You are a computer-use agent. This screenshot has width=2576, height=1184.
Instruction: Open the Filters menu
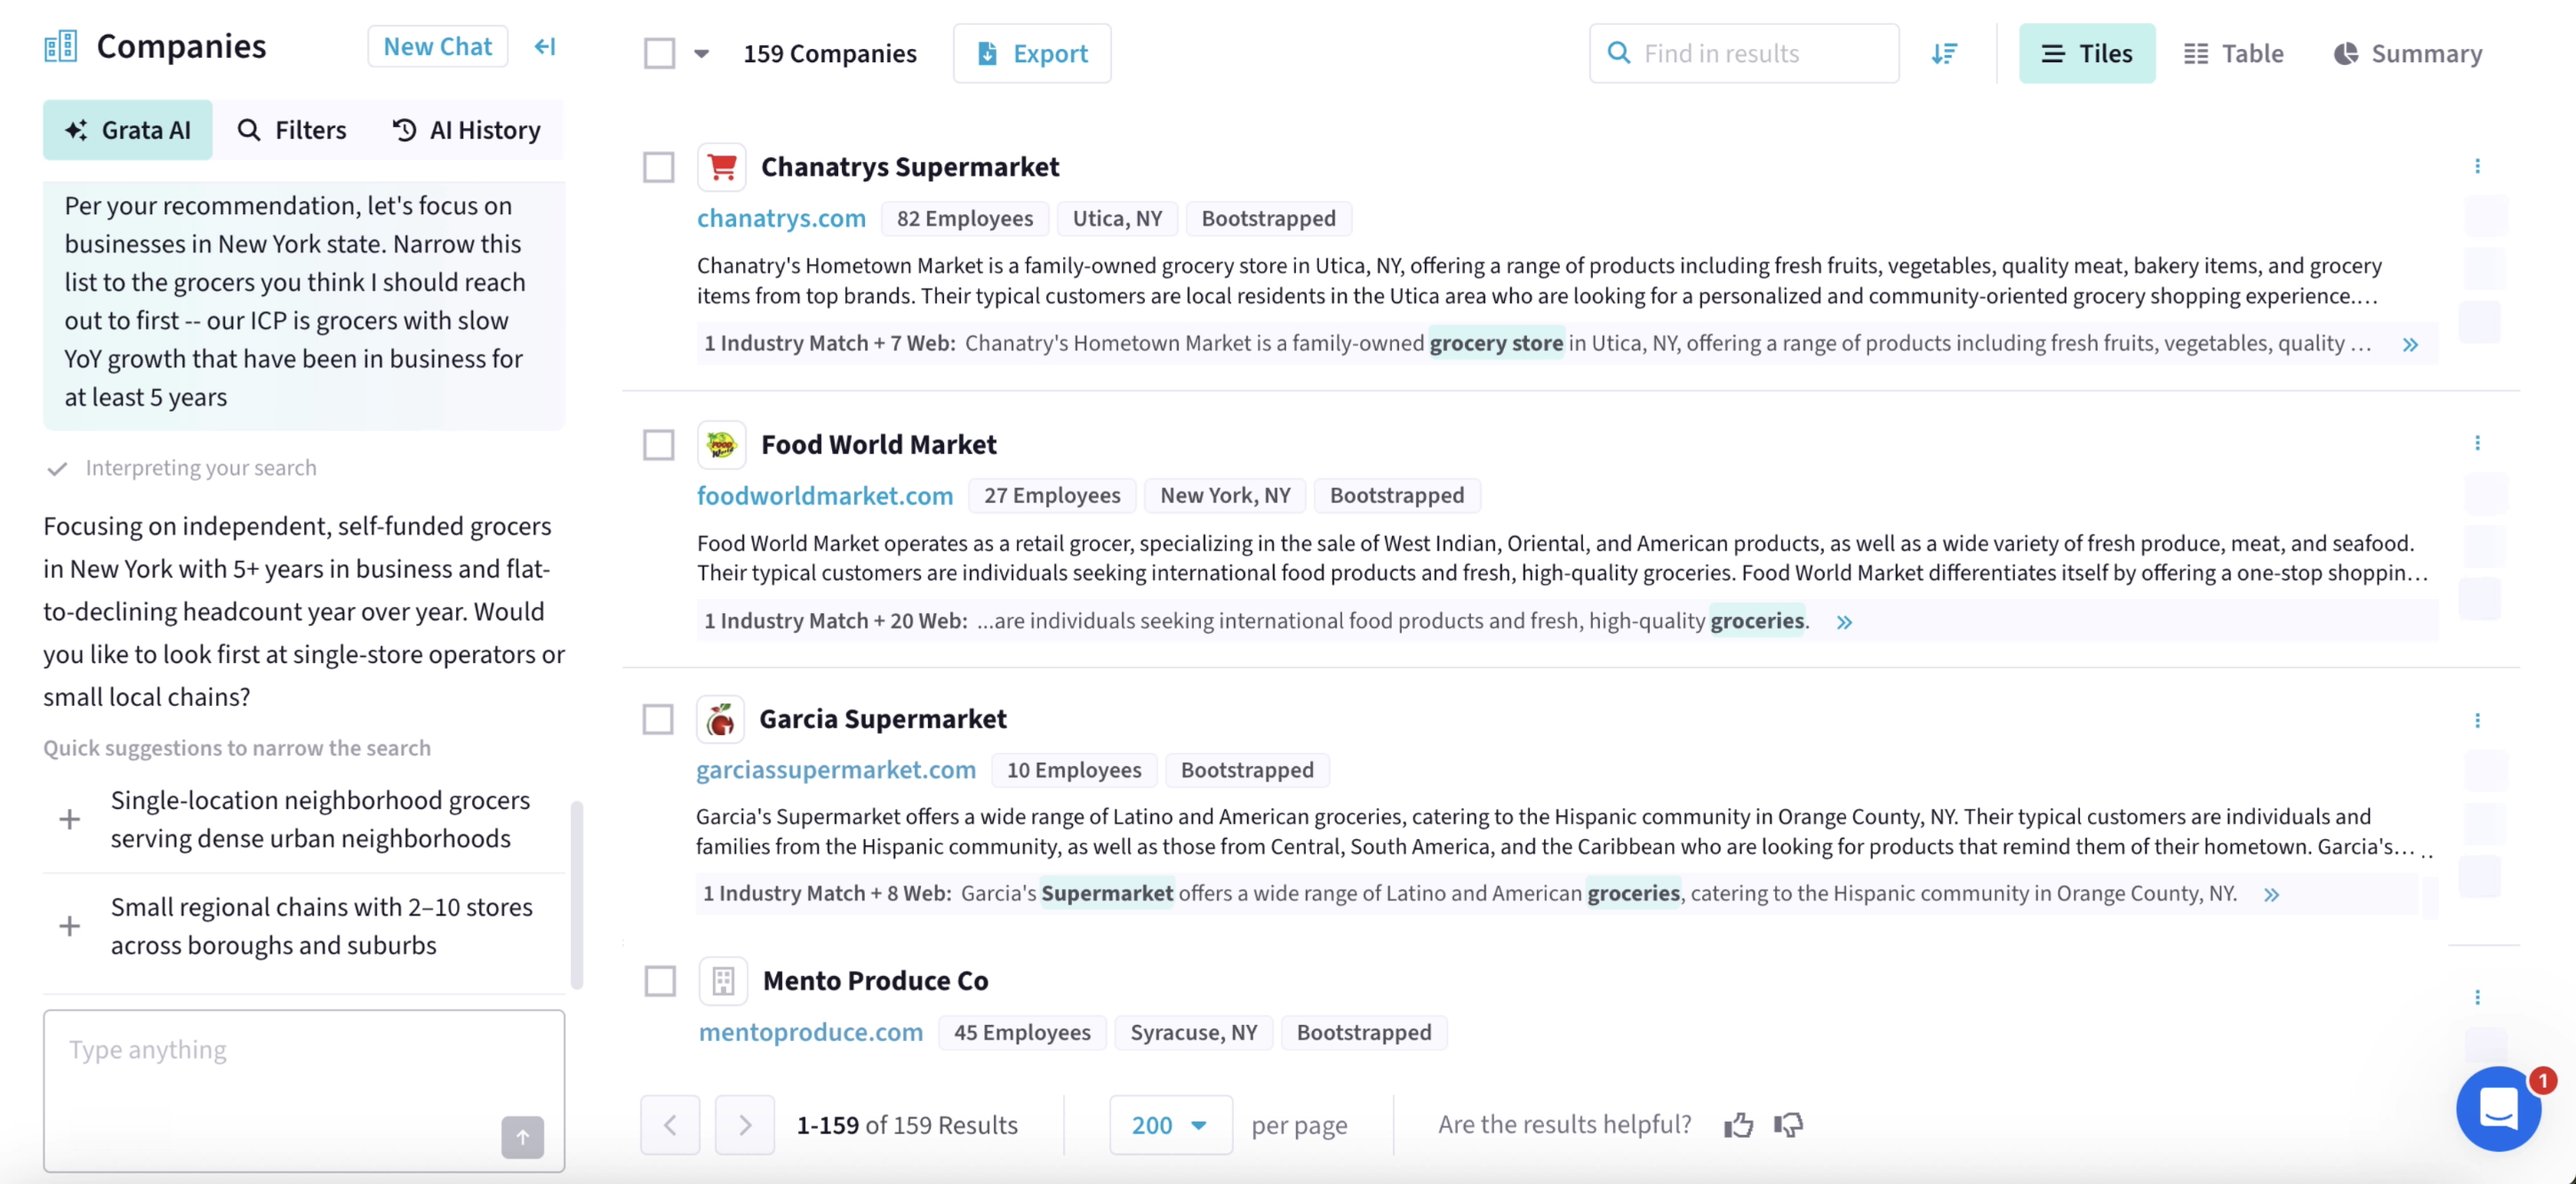[x=293, y=129]
